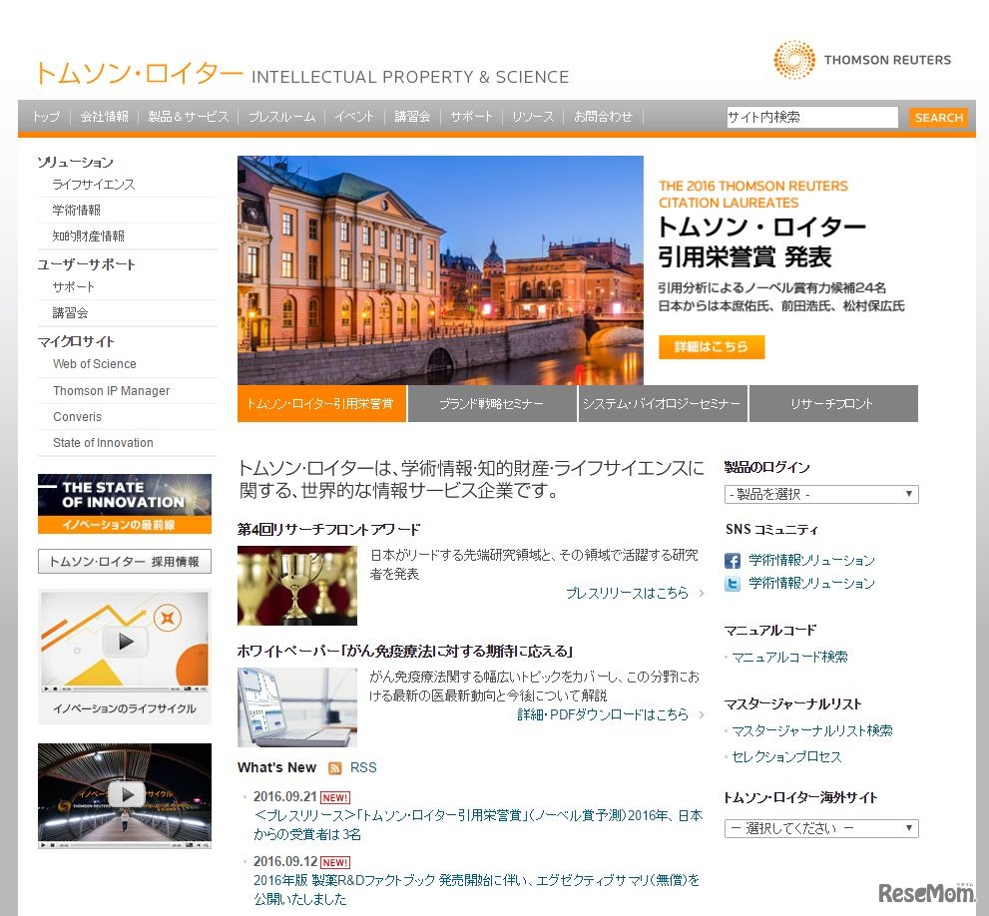Open the 製品&サービス menu

pyautogui.click(x=188, y=117)
